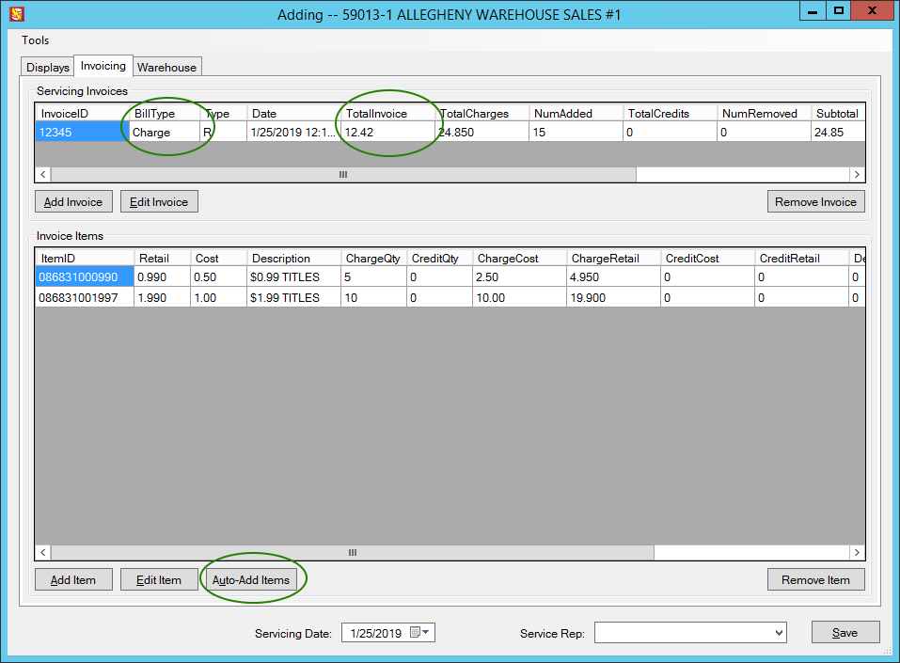Screen dimensions: 900x663
Task: Click the ChargeRetail value 4.950
Action: [613, 276]
